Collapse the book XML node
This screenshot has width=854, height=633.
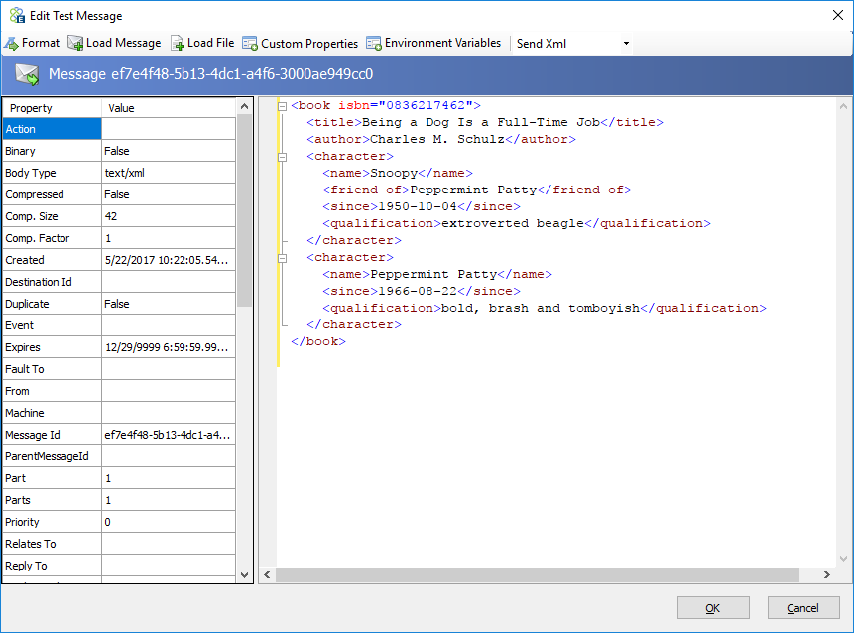[x=282, y=106]
